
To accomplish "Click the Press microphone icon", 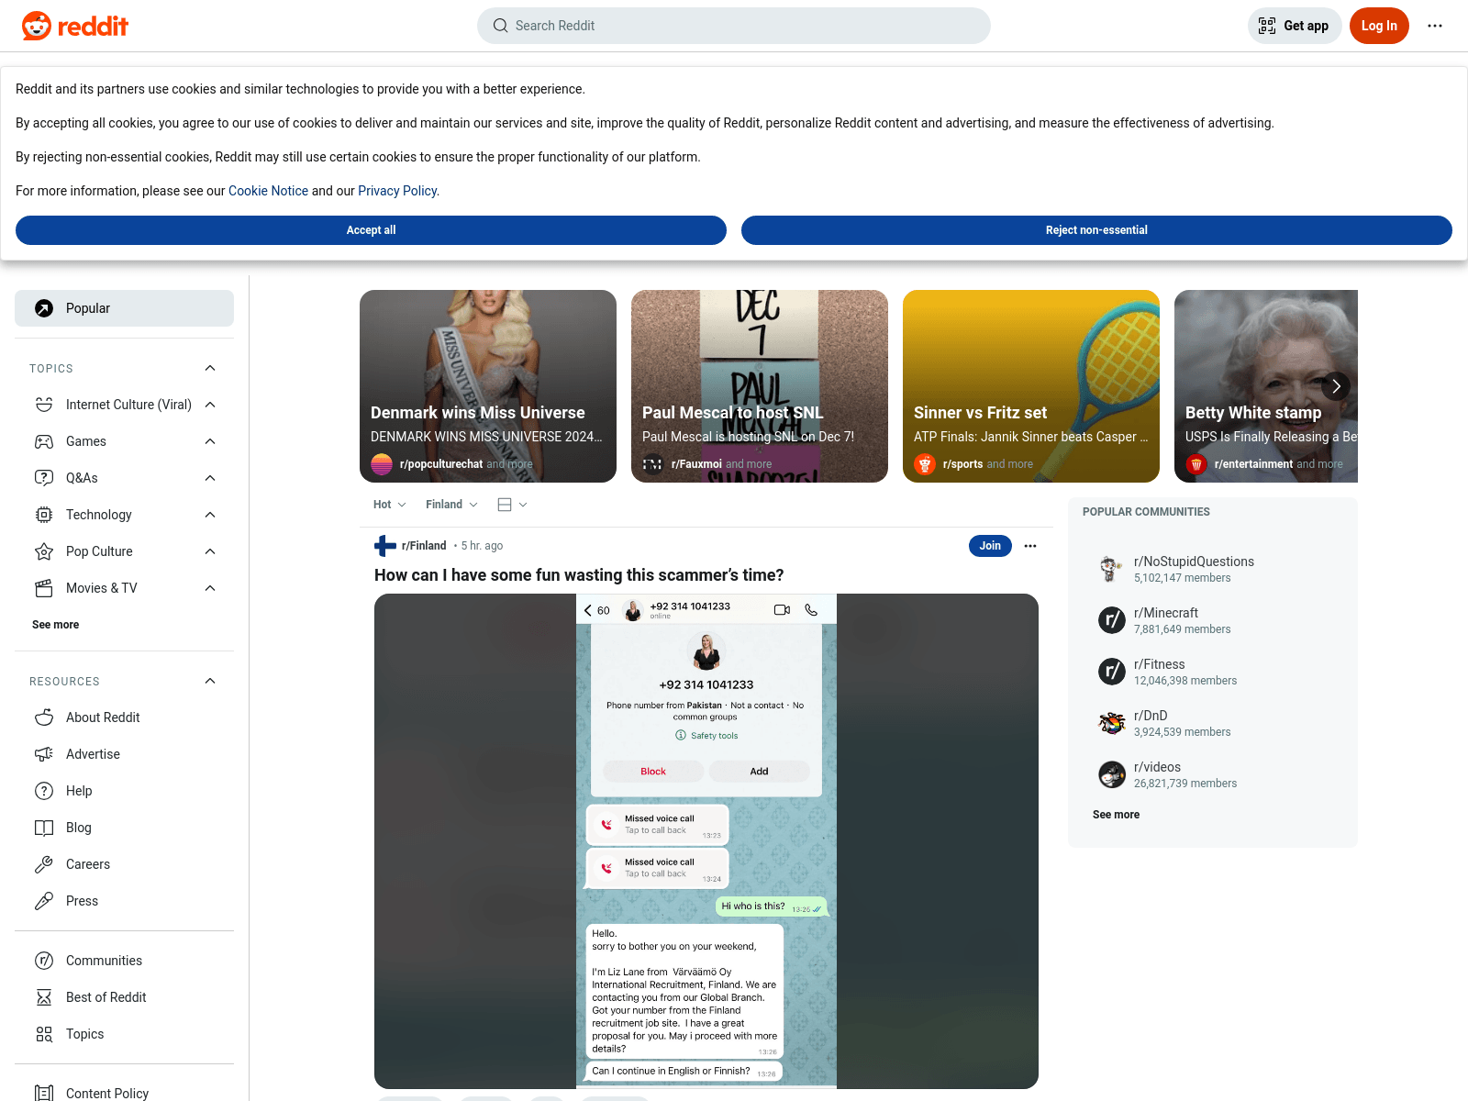I will point(44,901).
